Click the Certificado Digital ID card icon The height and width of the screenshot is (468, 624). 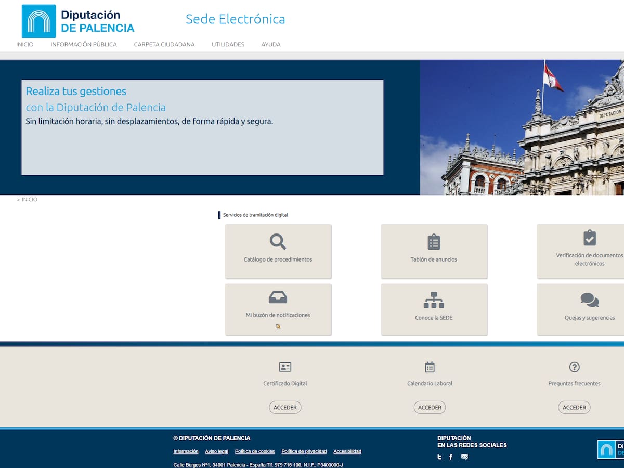pyautogui.click(x=285, y=367)
